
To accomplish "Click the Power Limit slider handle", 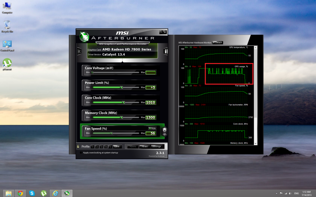I will pyautogui.click(x=122, y=87).
